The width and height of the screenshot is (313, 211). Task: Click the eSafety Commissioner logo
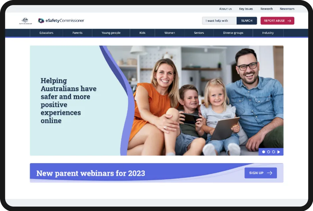coord(62,21)
